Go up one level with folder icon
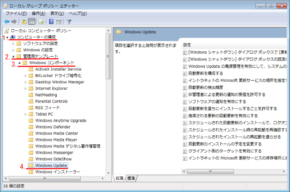This screenshot has height=192, width=290. click(x=24, y=22)
